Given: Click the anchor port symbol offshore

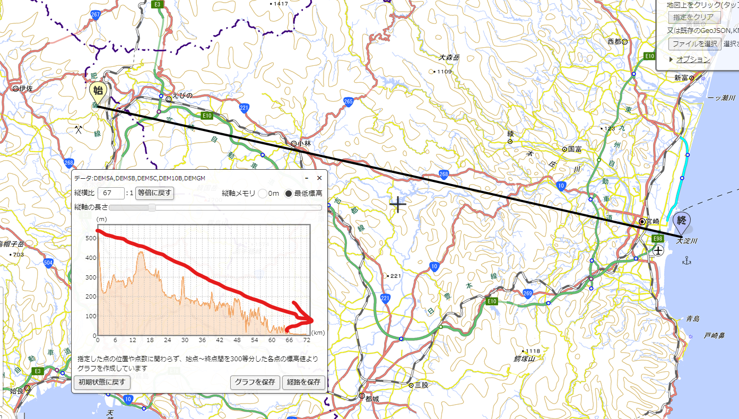Looking at the screenshot, I should click(688, 260).
